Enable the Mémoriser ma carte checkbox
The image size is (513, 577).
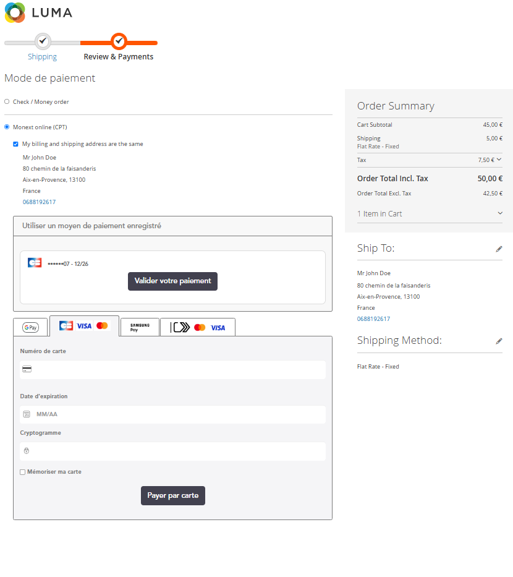(23, 472)
